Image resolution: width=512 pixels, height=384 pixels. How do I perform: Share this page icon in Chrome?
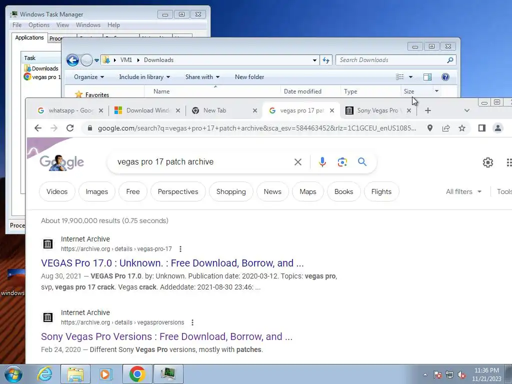pos(446,128)
